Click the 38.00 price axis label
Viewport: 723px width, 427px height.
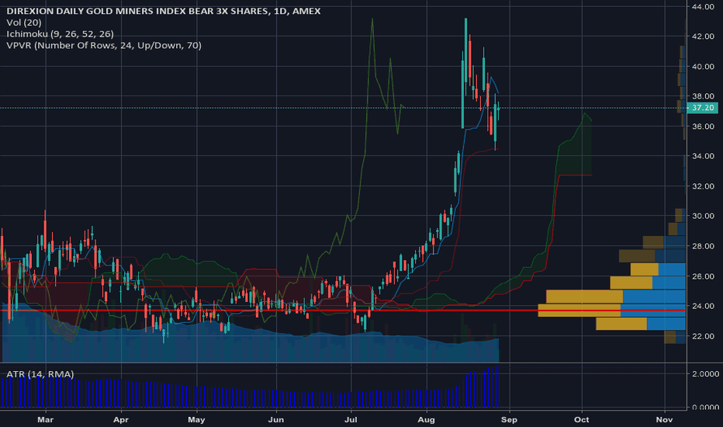(703, 96)
